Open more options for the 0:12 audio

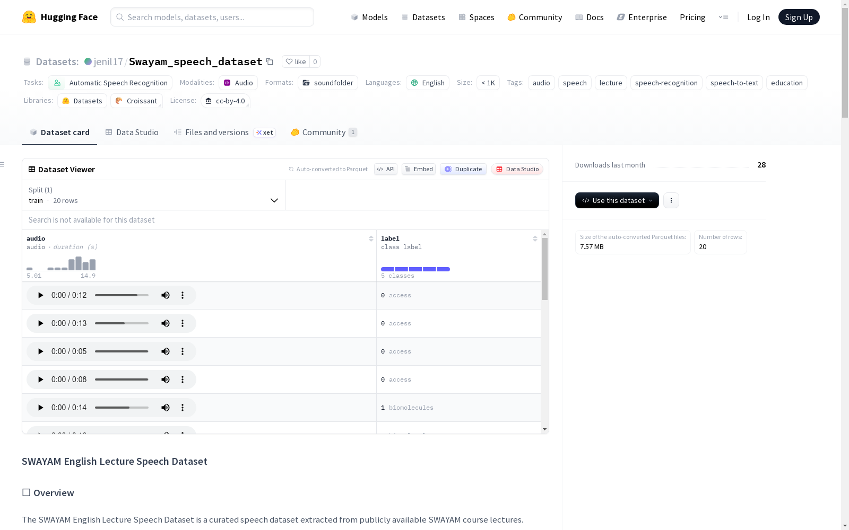[x=183, y=295]
